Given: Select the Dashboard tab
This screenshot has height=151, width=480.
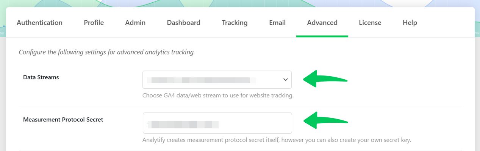Looking at the screenshot, I should pos(184,23).
